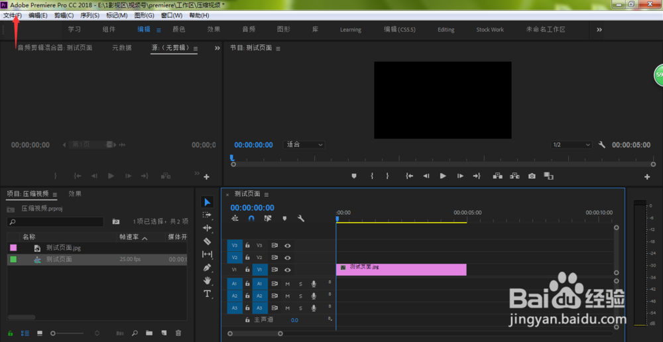Click the Project panel search field
Image resolution: width=663 pixels, height=342 pixels.
(56, 221)
